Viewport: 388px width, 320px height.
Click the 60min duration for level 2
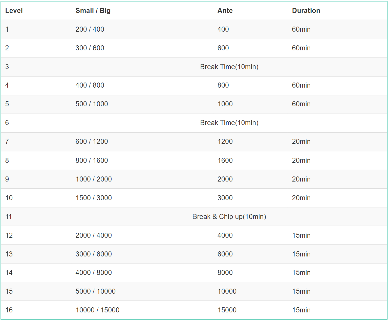pyautogui.click(x=301, y=48)
